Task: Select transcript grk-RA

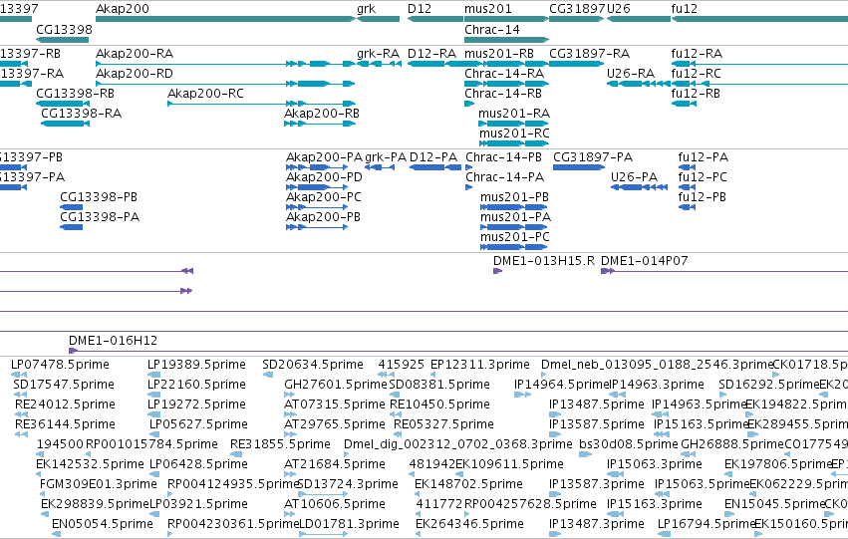Action: pyautogui.click(x=379, y=64)
